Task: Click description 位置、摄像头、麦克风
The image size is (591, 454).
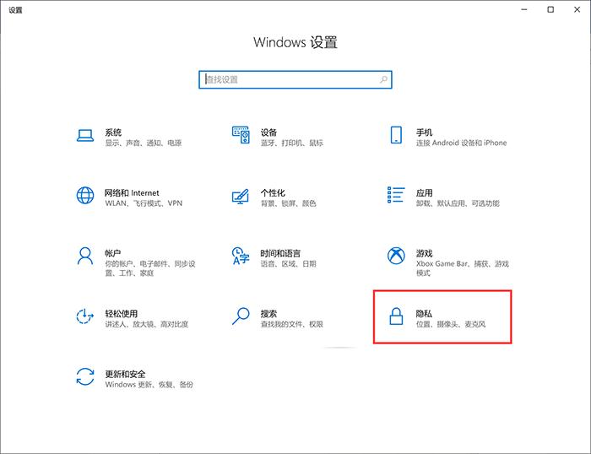Action: tap(451, 324)
